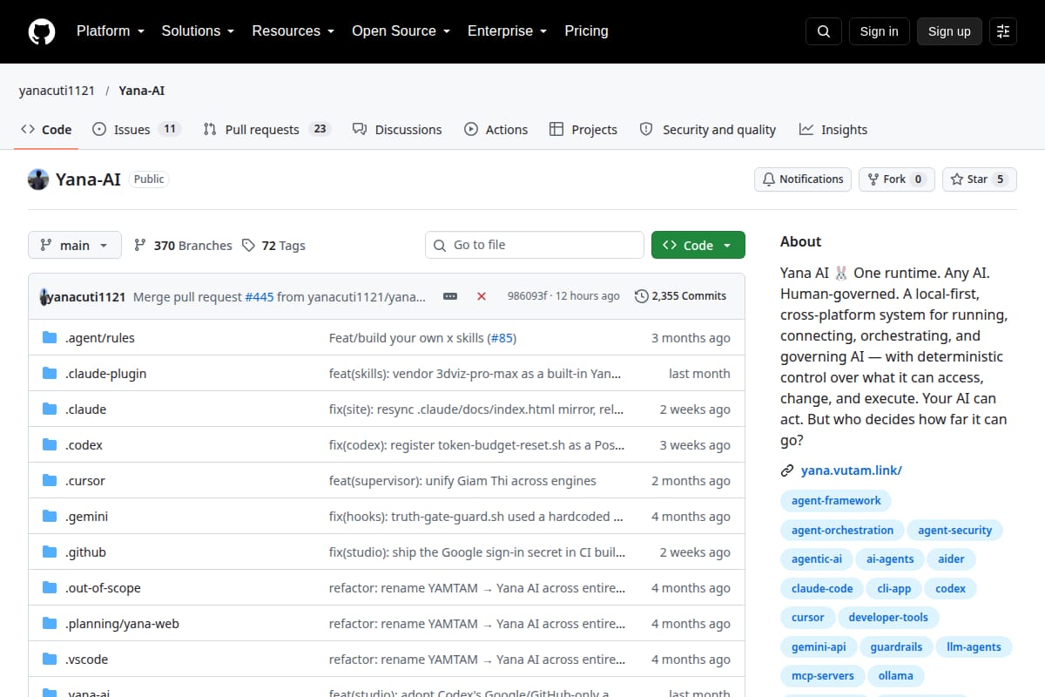This screenshot has width=1045, height=697.
Task: Switch to the Issues tab
Action: [135, 130]
